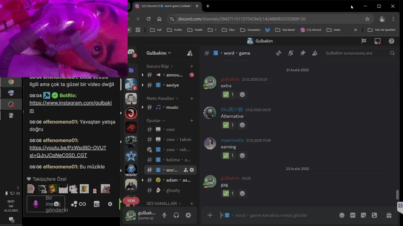Open the Translation bookmark folder
Screen dimensions: 403x226
pos(250,30)
